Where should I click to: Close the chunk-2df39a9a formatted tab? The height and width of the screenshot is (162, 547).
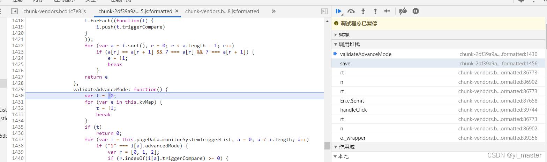coord(177,11)
